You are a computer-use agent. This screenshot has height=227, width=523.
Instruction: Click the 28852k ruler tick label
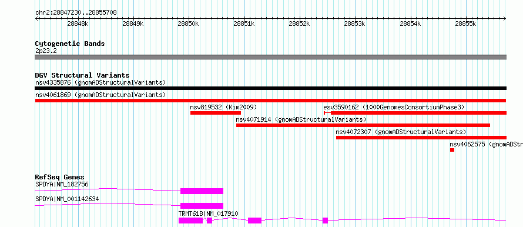tap(299, 24)
